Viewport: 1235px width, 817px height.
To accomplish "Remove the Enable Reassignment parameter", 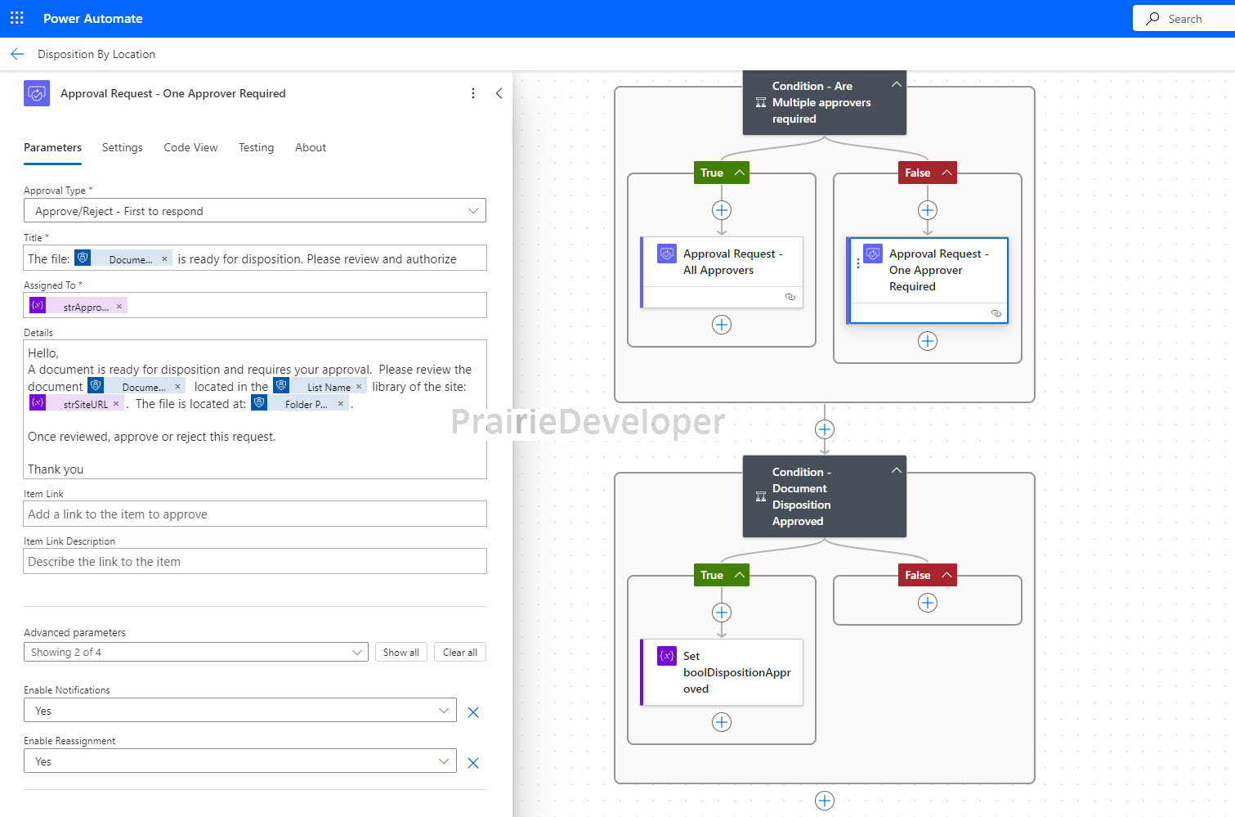I will pos(473,763).
